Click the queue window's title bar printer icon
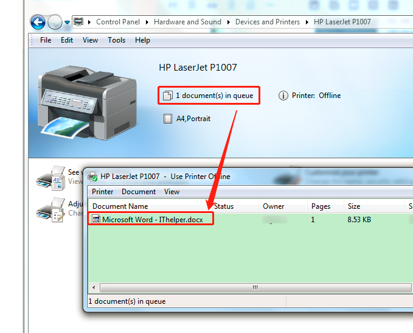The image size is (413, 333). point(92,177)
